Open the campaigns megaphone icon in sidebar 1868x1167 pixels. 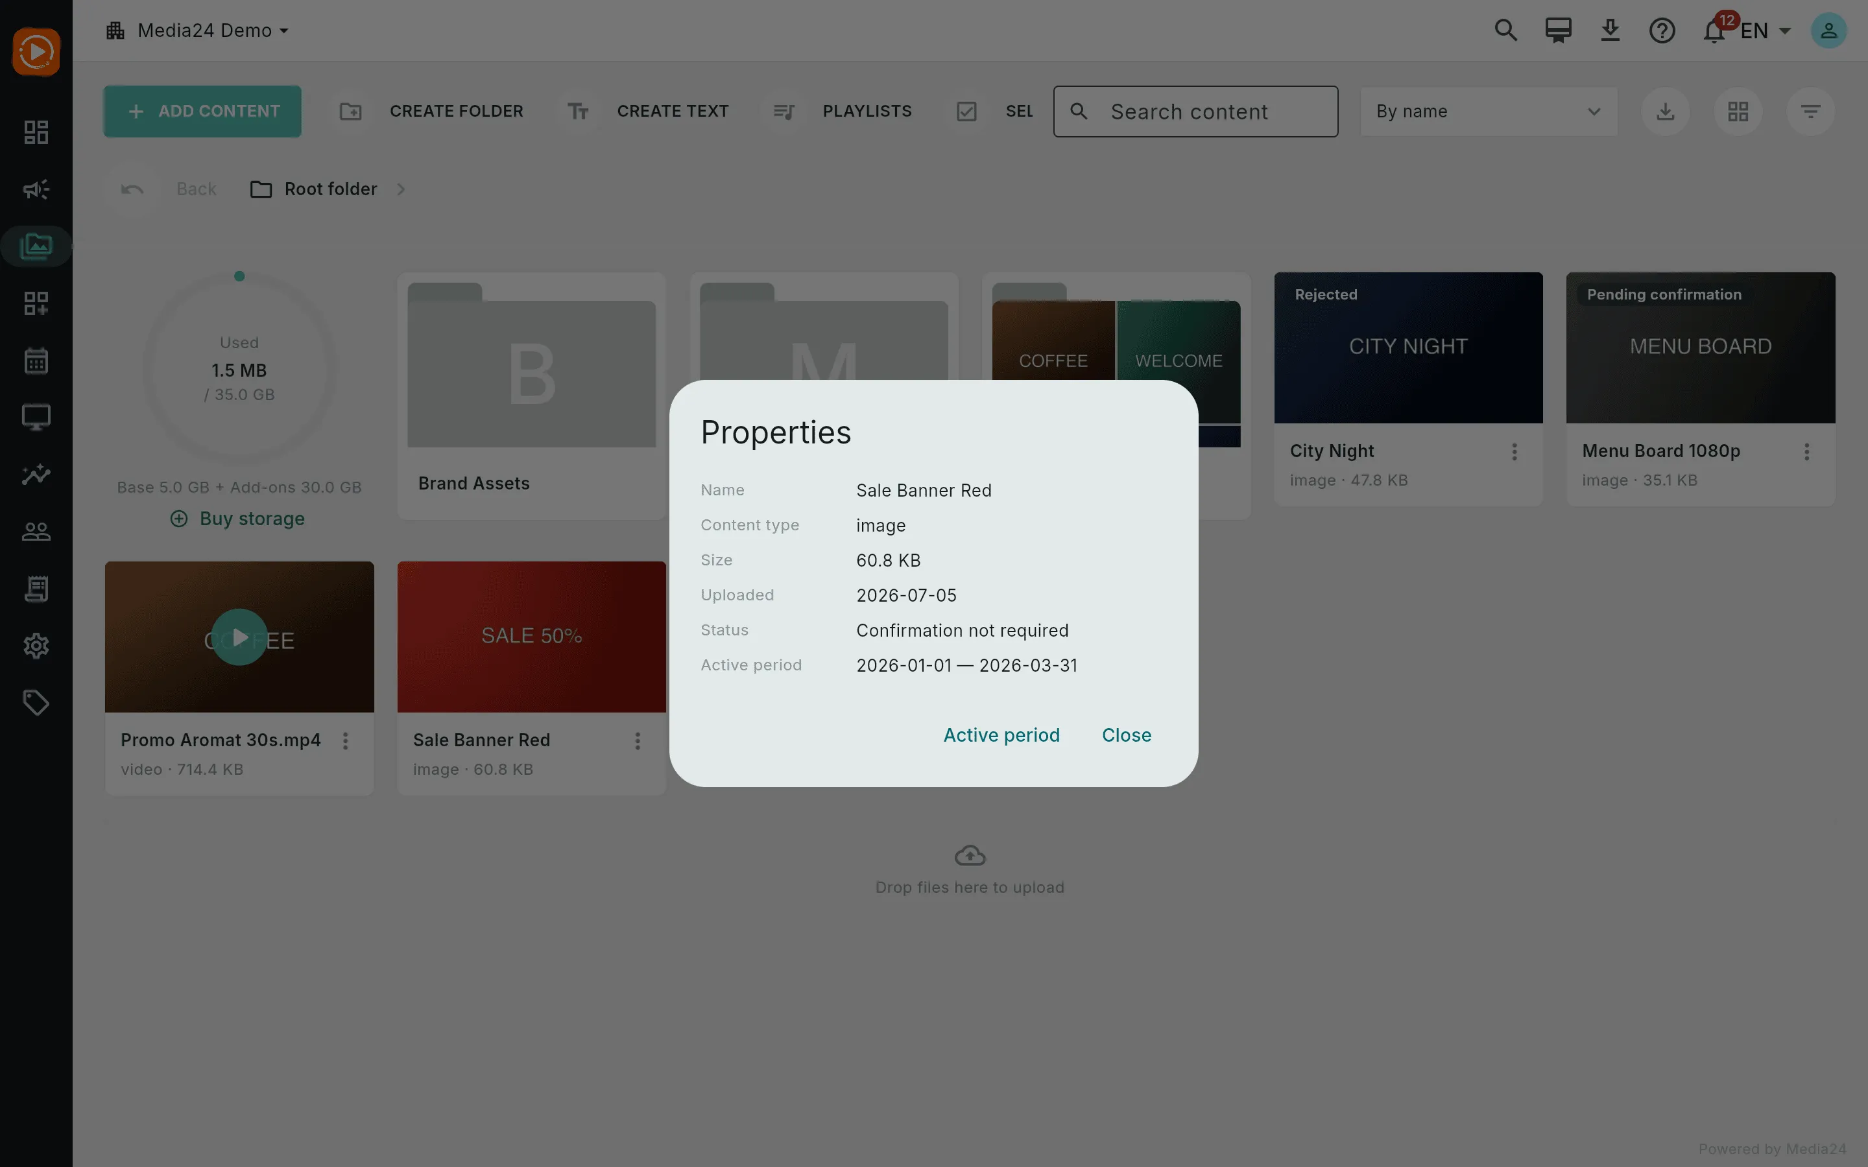[x=36, y=189]
